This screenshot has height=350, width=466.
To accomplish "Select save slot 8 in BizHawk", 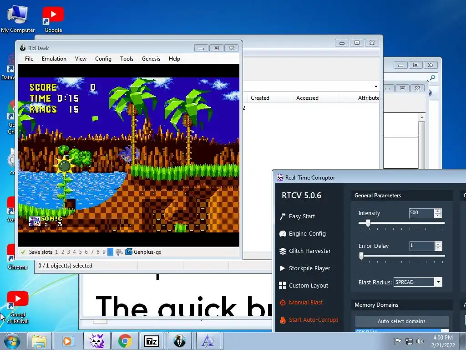I will (98, 252).
